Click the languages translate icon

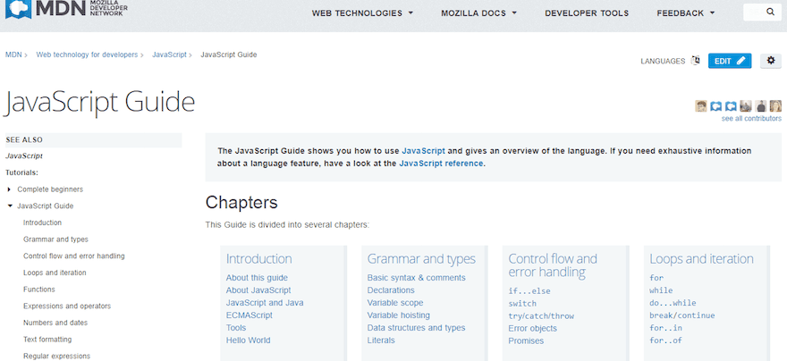(x=695, y=61)
